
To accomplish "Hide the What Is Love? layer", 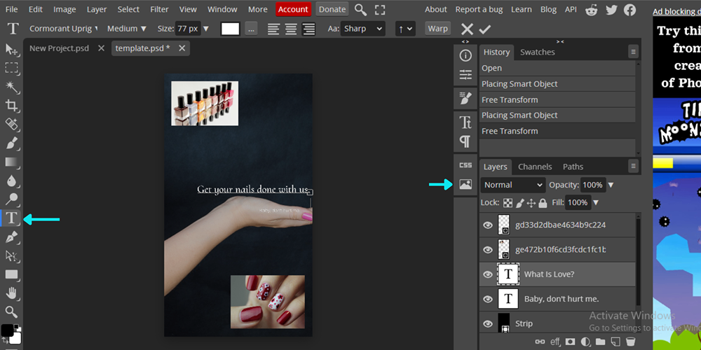I will tap(488, 274).
